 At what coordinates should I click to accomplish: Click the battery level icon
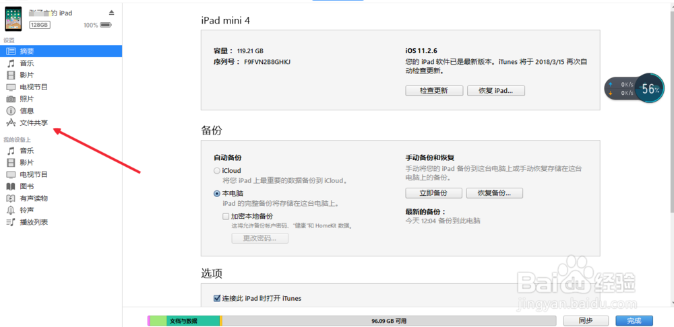106,26
